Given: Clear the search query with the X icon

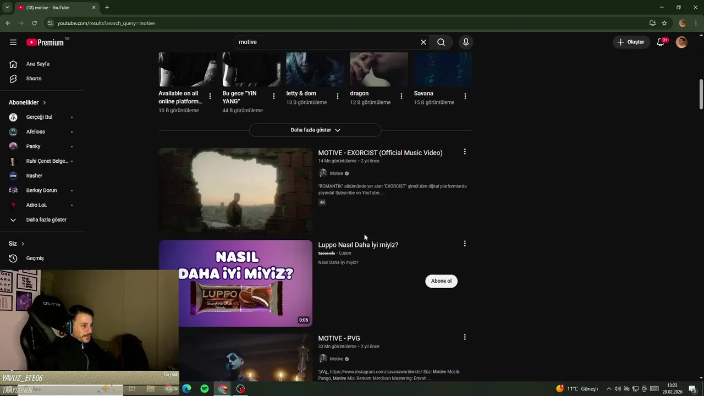Looking at the screenshot, I should (424, 42).
